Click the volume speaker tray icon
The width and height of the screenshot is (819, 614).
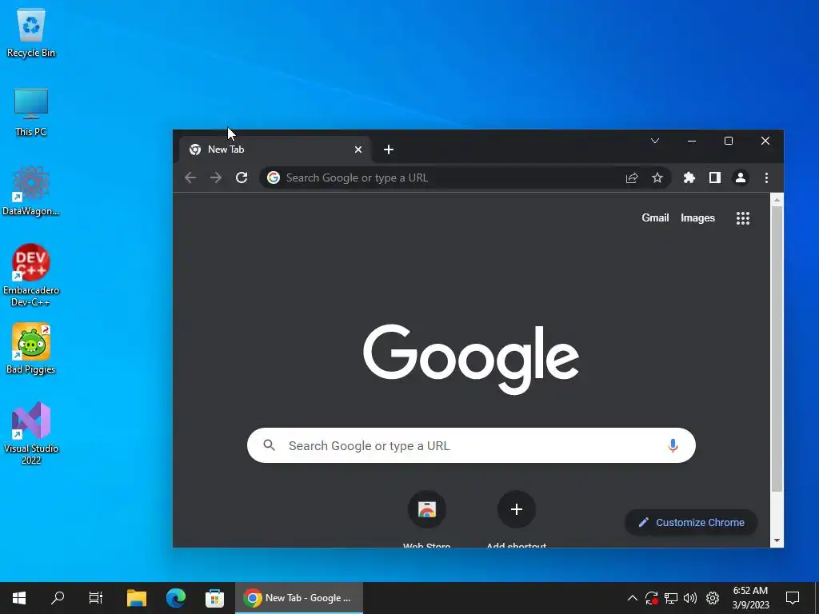pyautogui.click(x=690, y=598)
